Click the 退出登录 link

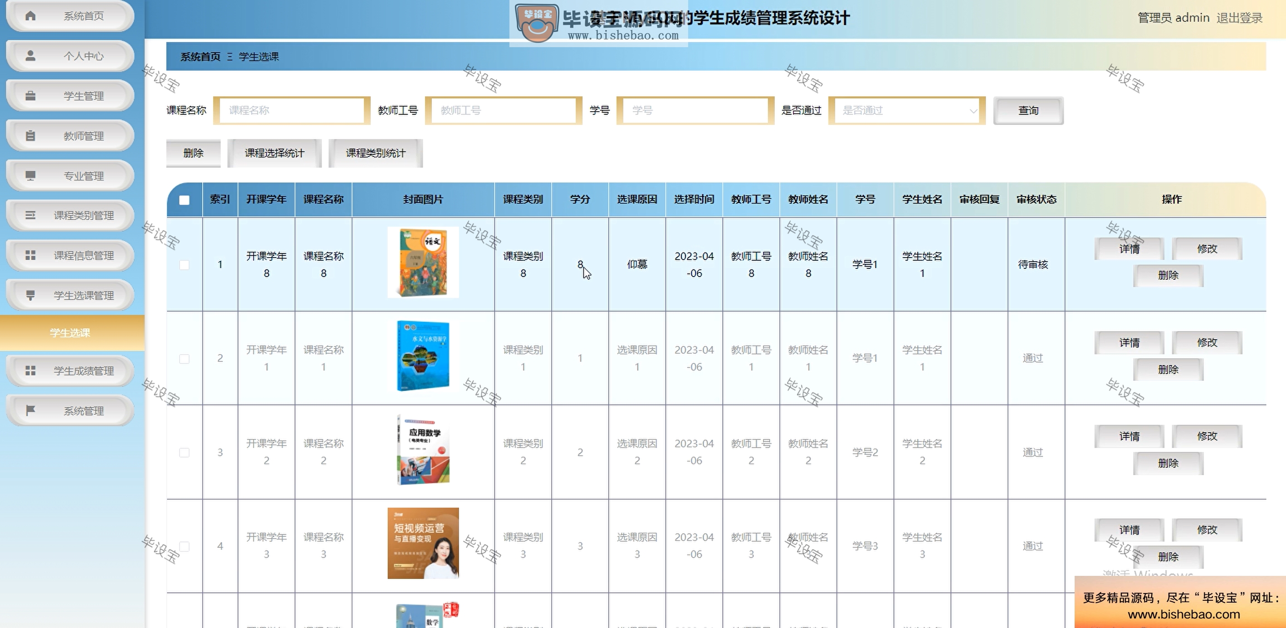tap(1239, 18)
